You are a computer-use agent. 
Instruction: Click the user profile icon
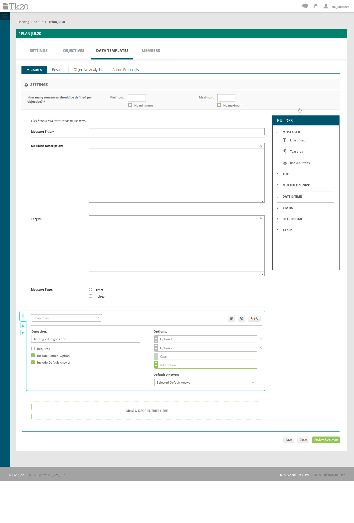coord(326,6)
